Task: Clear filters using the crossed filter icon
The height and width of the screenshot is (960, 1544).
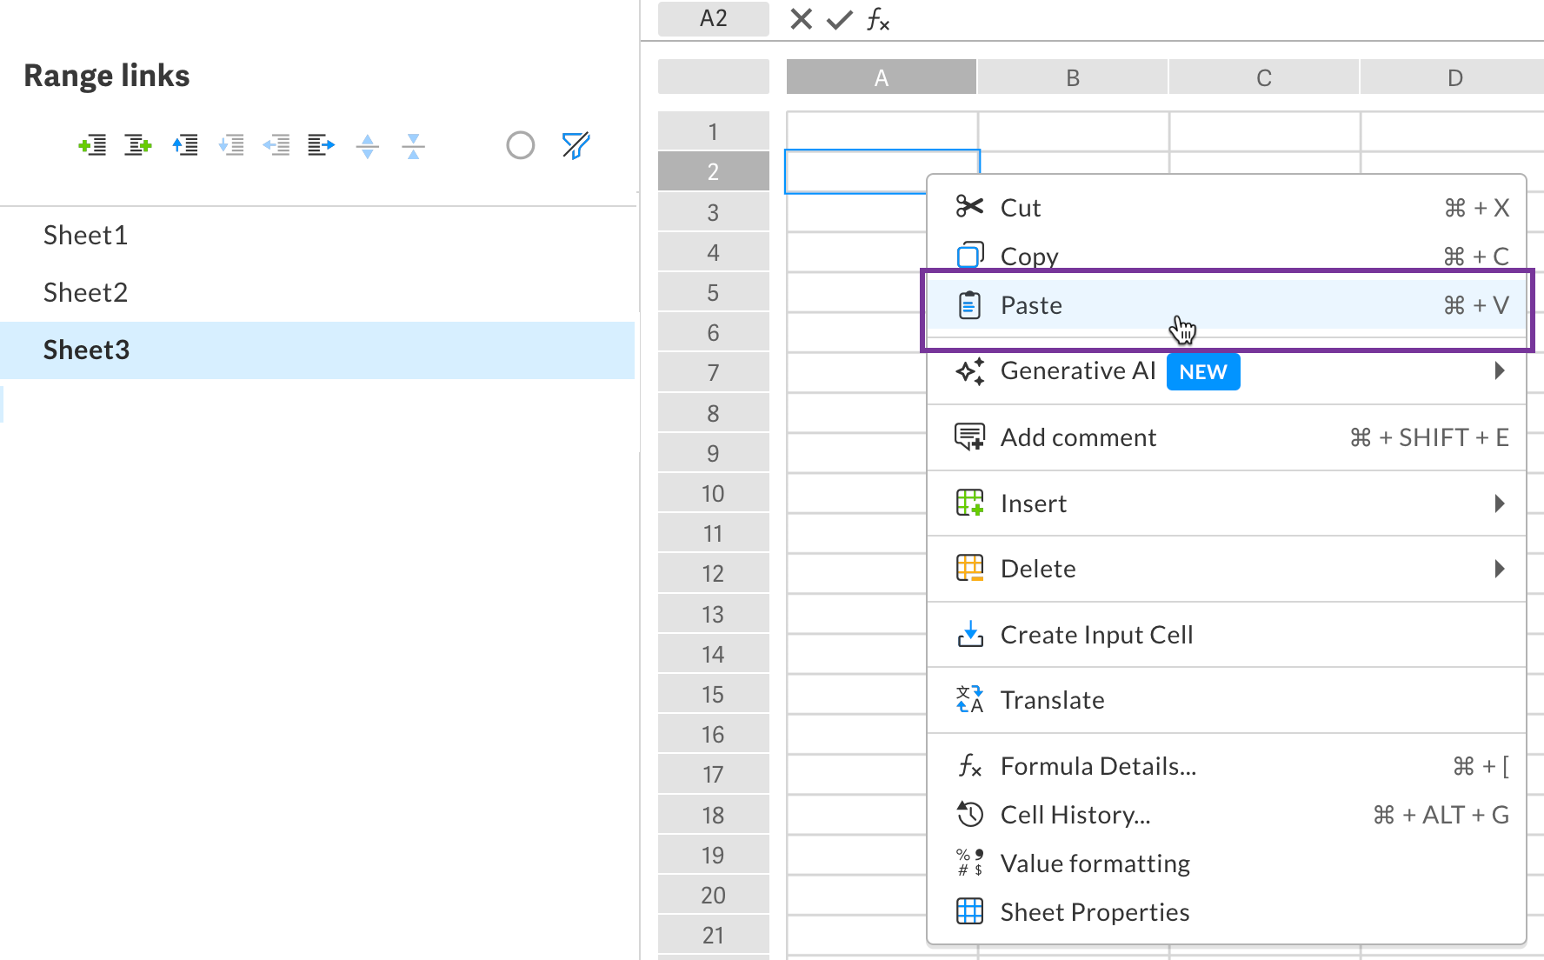Action: pos(576,145)
